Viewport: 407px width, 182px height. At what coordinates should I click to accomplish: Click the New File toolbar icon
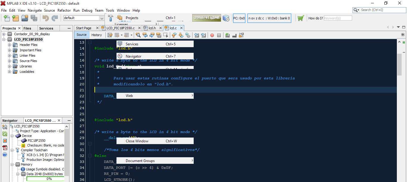tap(6, 18)
